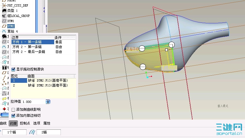Select boundary row 方向 2 - 最后一条链
Screen dimensions: 245x138
[x=33, y=52]
